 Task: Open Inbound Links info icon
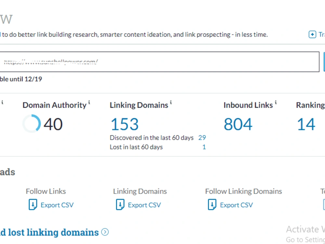click(276, 102)
